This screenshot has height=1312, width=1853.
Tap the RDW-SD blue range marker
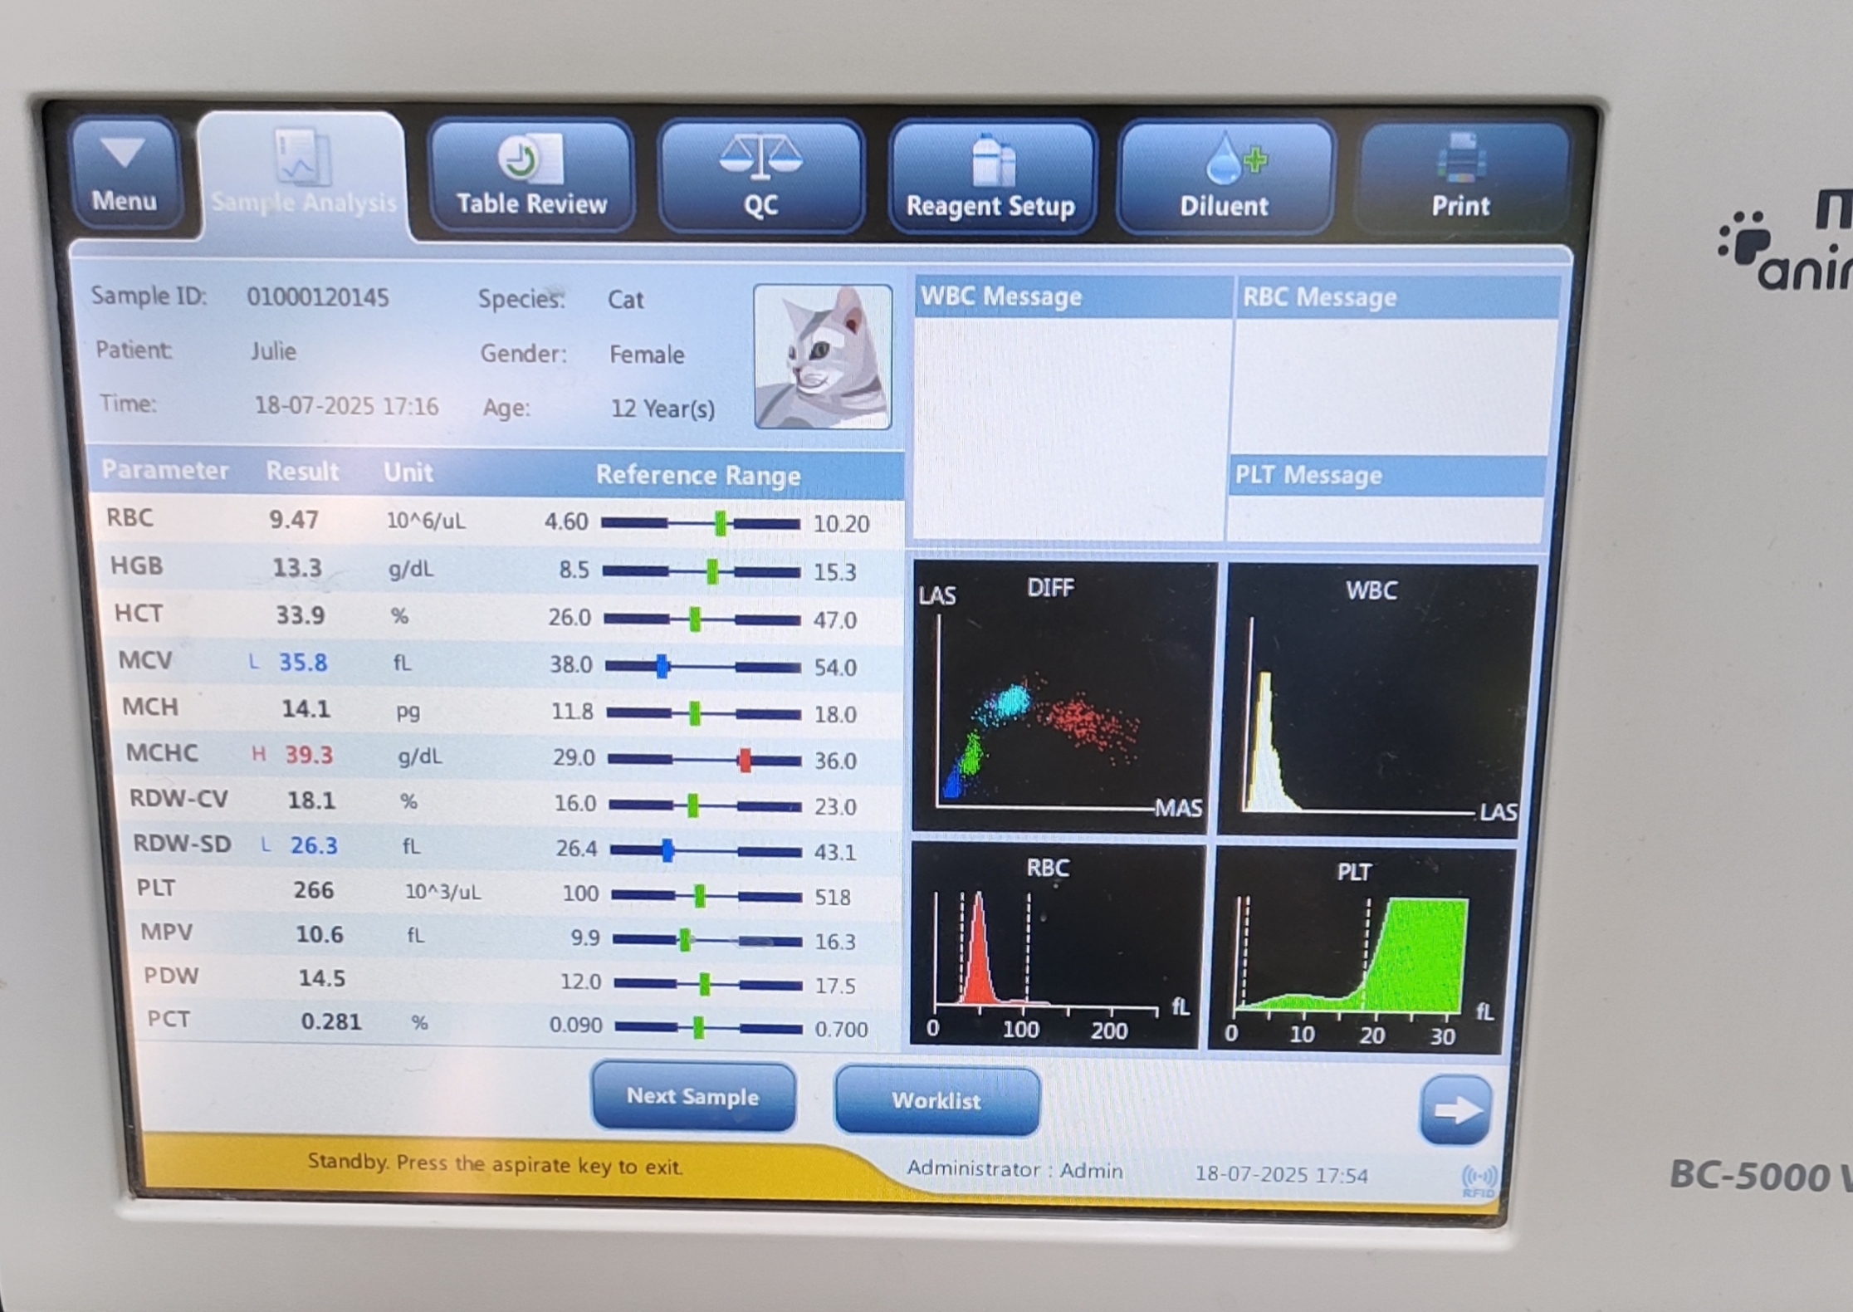coord(667,849)
